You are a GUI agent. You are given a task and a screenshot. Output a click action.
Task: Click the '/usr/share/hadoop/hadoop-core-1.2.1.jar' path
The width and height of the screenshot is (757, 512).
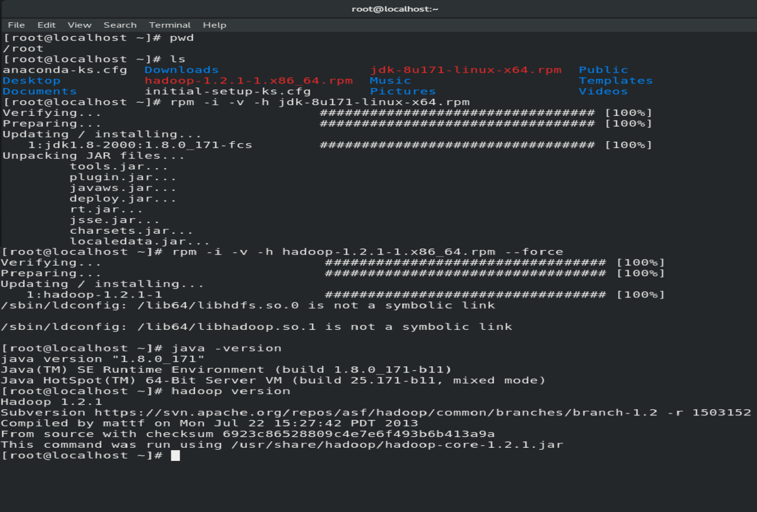pyautogui.click(x=397, y=445)
